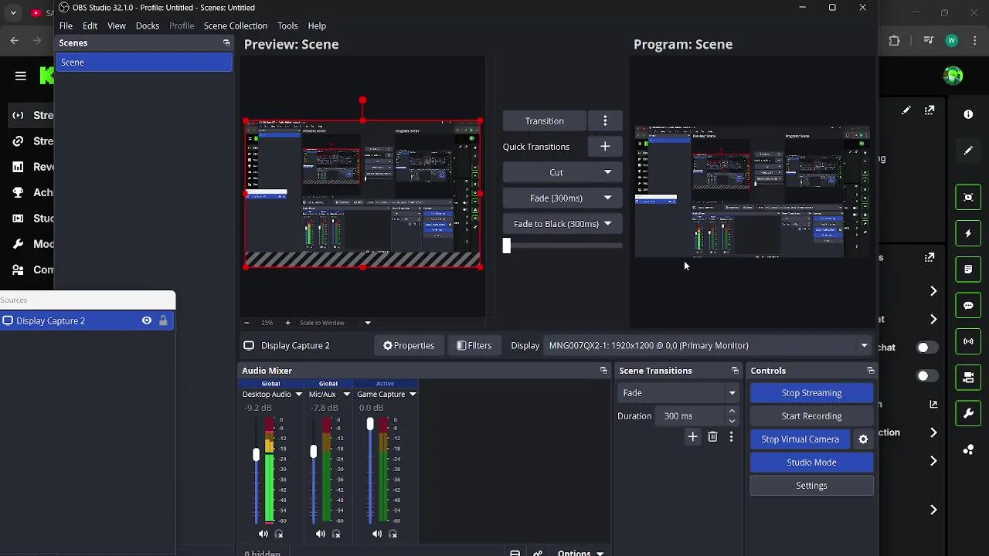Click Stop Streaming button
Image resolution: width=989 pixels, height=556 pixels.
(x=811, y=393)
